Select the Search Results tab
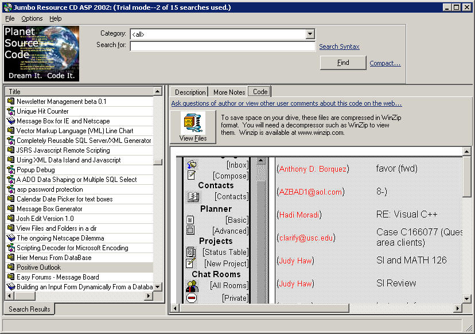The height and width of the screenshot is (334, 475). tap(29, 309)
